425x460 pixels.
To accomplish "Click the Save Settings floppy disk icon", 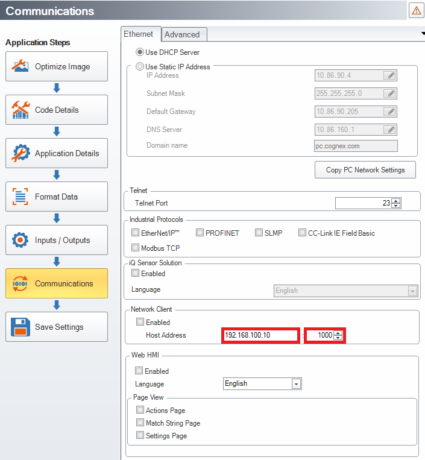I will tap(20, 327).
